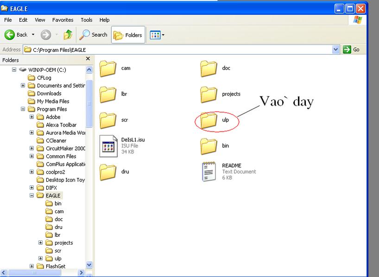Viewport: 379px width, 277px height.
Task: Click folder tree horizontal scroll left arrow
Action: click(x=3, y=273)
